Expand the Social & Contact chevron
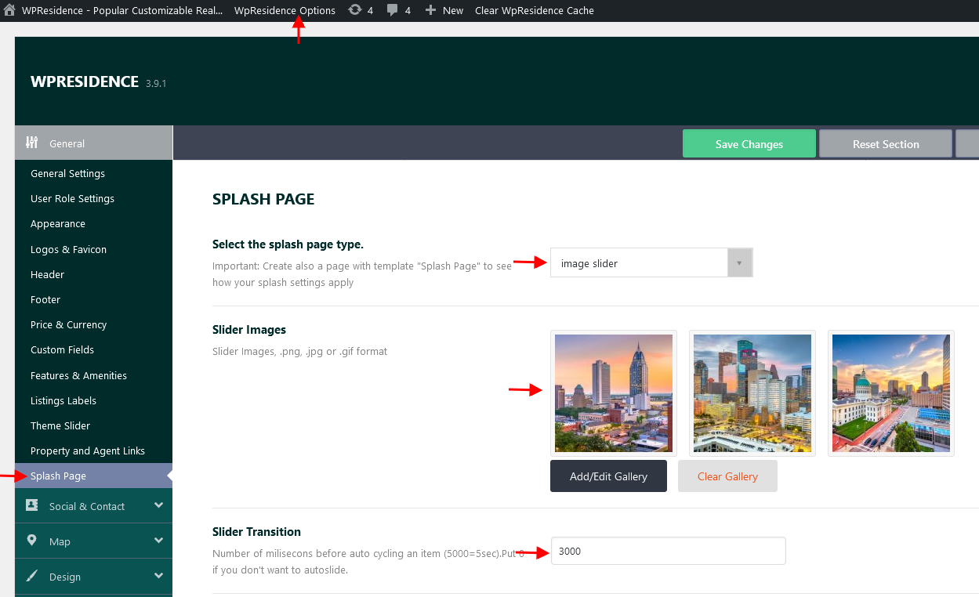This screenshot has height=597, width=979. pos(159,505)
